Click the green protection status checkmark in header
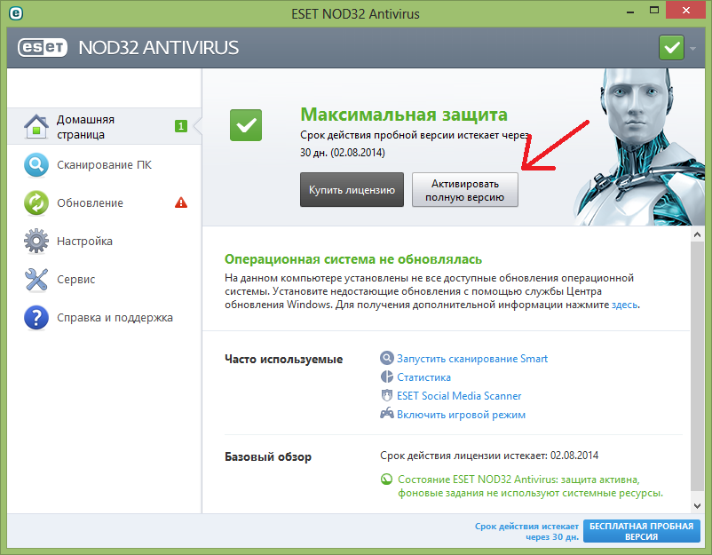 pos(671,48)
